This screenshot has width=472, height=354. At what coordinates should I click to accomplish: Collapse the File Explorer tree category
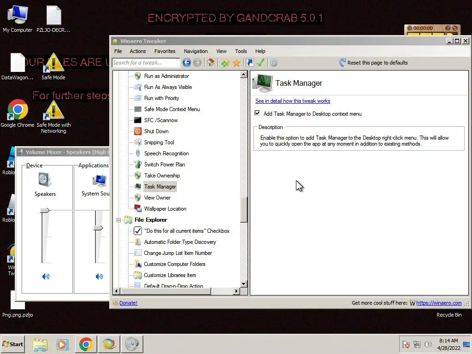118,220
